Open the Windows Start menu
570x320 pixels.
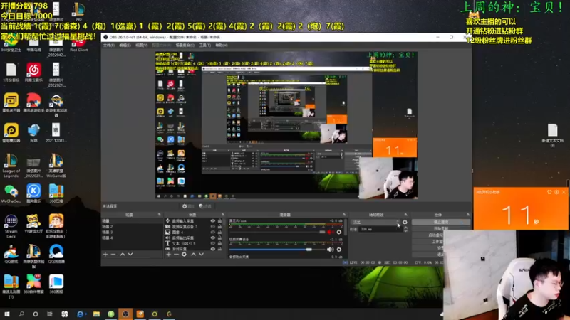(6, 314)
